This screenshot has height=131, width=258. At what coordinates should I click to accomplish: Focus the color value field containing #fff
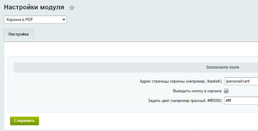(x=241, y=100)
